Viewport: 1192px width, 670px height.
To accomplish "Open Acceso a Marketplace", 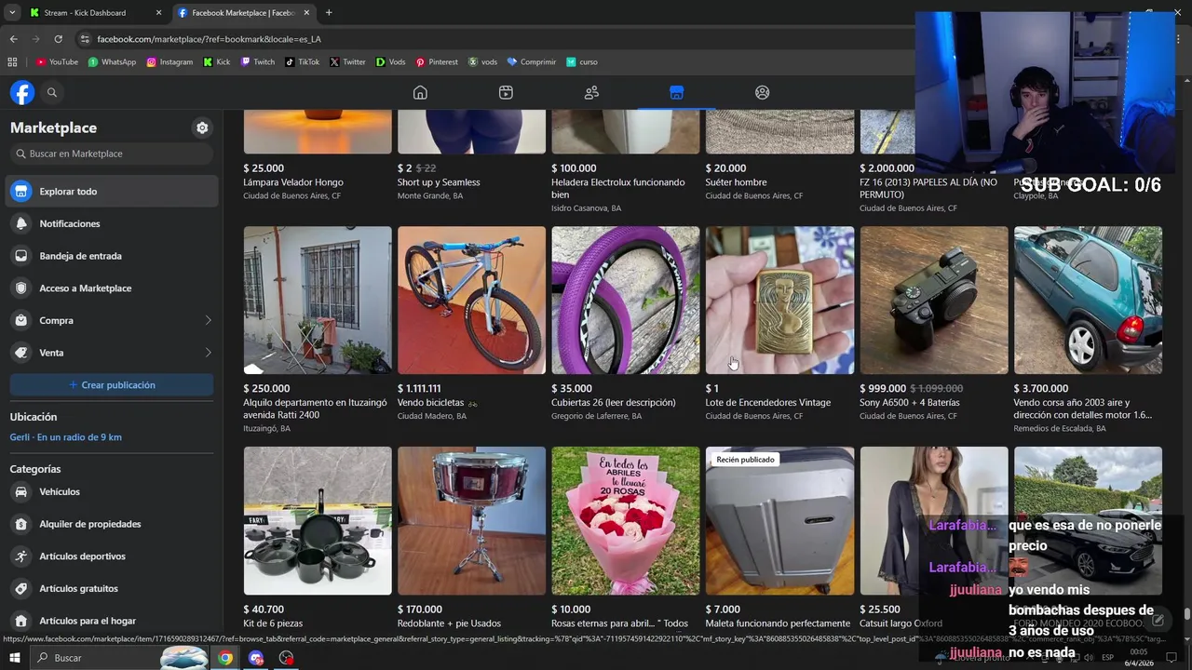I will point(112,288).
